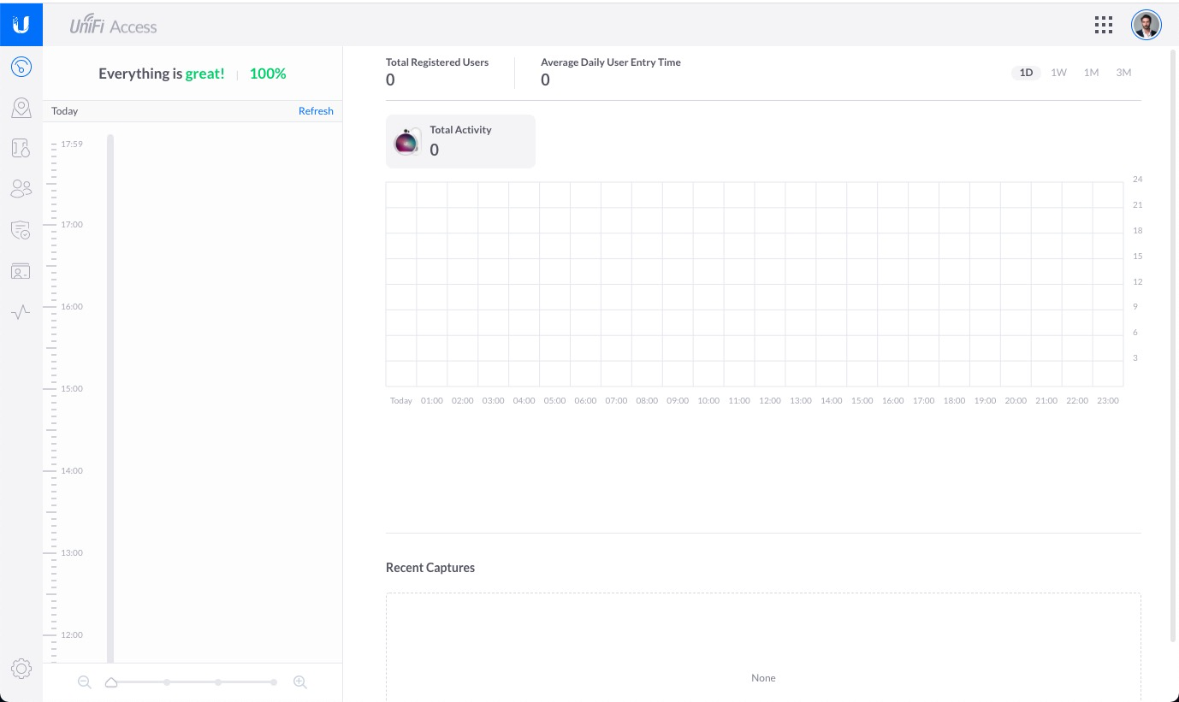Click the Everything is great! status text

pyautogui.click(x=162, y=74)
